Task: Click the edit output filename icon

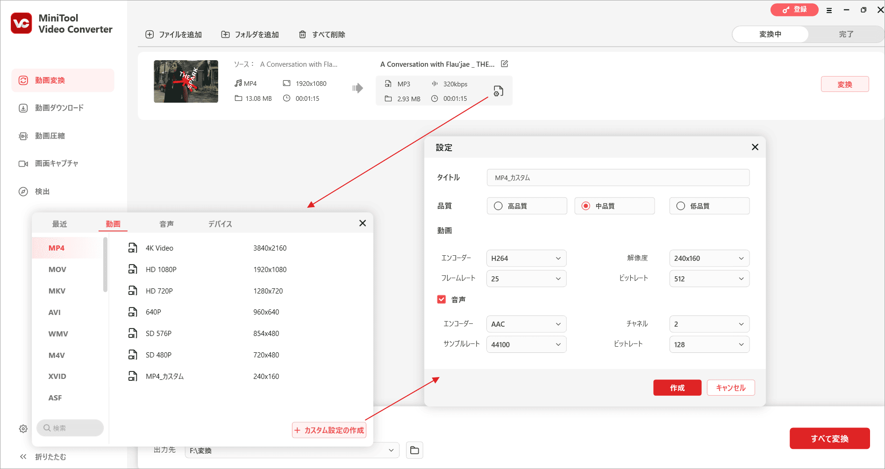Action: (504, 64)
